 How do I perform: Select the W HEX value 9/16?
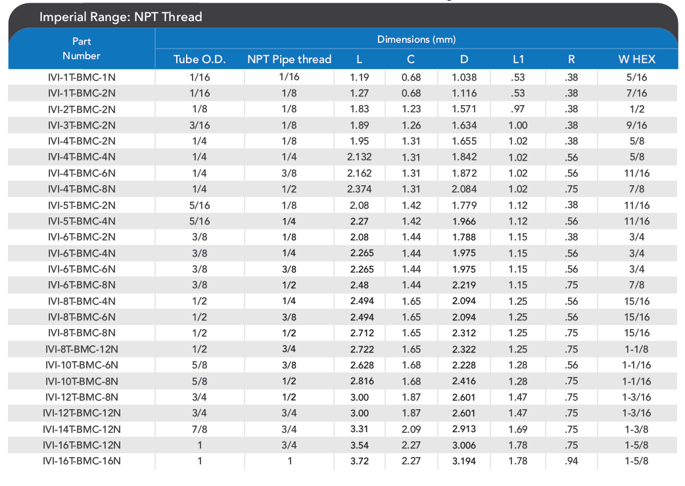point(636,125)
